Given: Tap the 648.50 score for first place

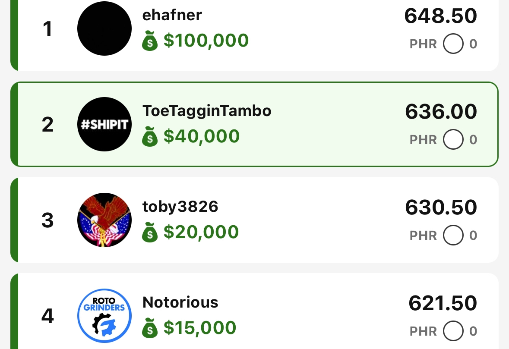Looking at the screenshot, I should 440,16.
